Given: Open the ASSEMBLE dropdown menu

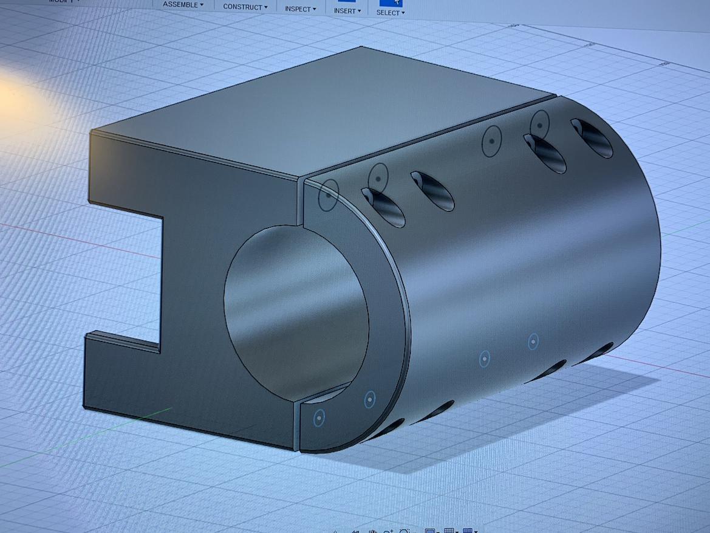Looking at the screenshot, I should point(183,4).
